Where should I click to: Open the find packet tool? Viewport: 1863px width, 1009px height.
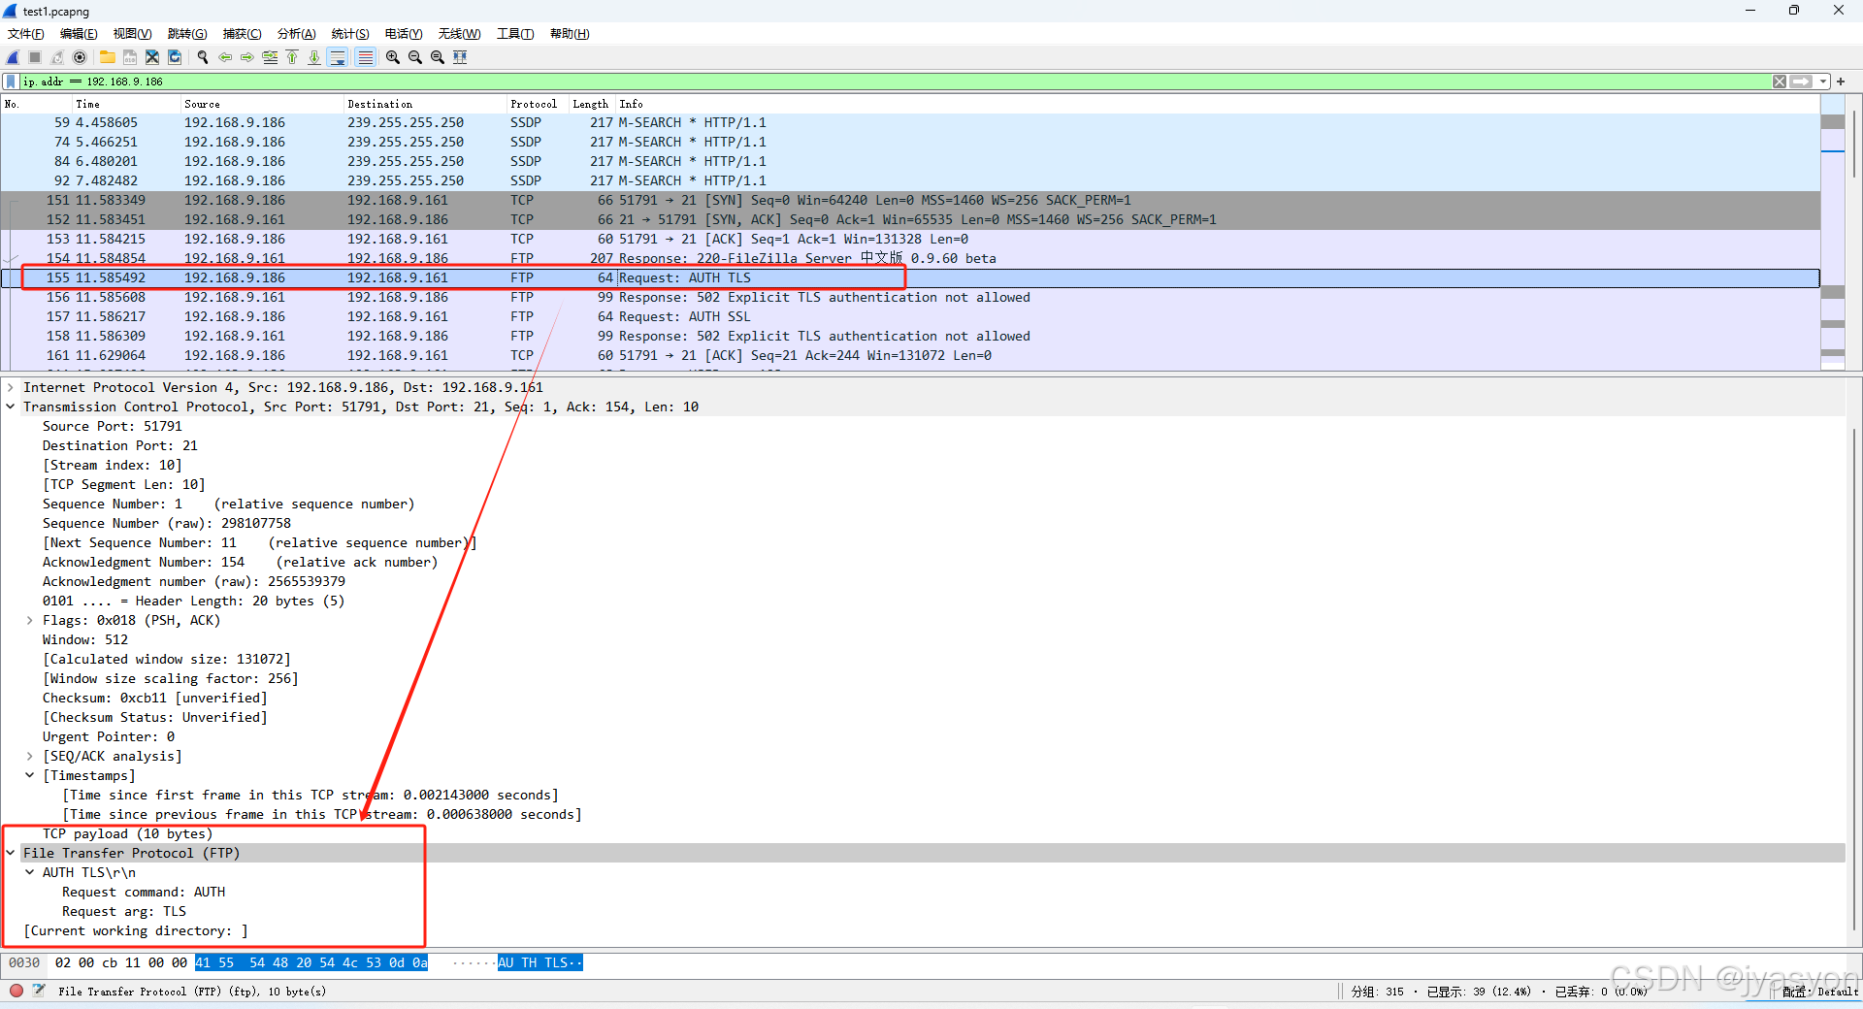point(202,57)
